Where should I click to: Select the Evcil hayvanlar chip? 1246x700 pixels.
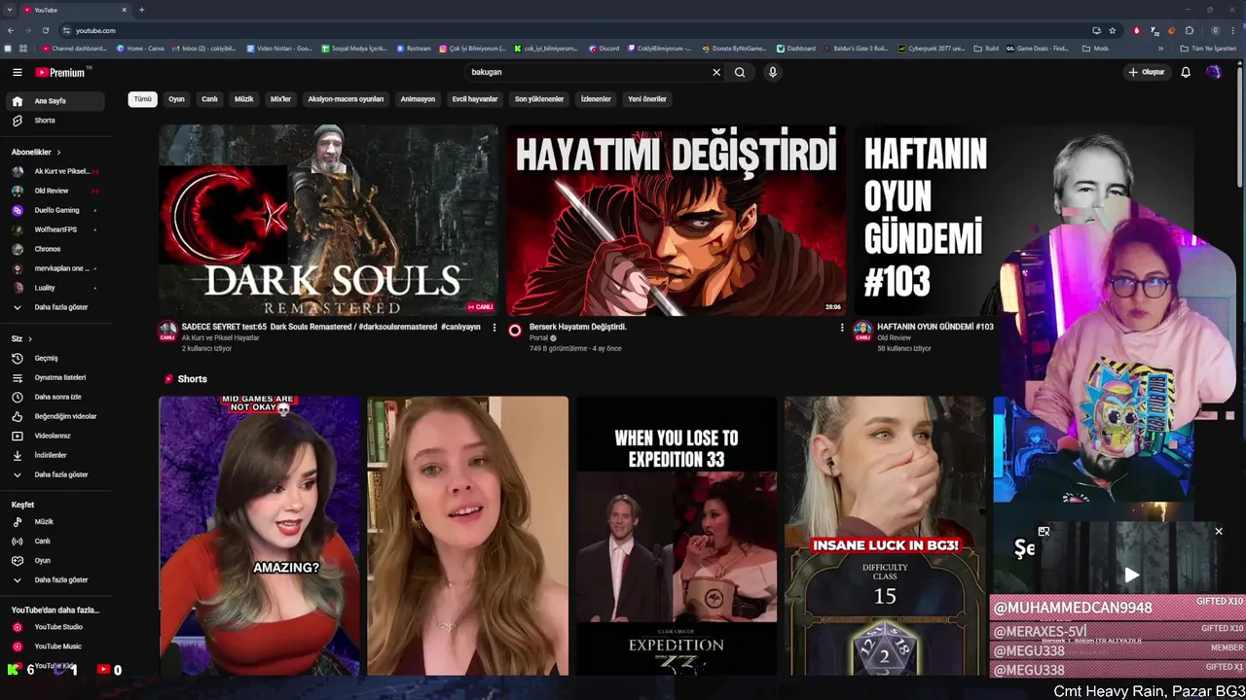click(475, 99)
